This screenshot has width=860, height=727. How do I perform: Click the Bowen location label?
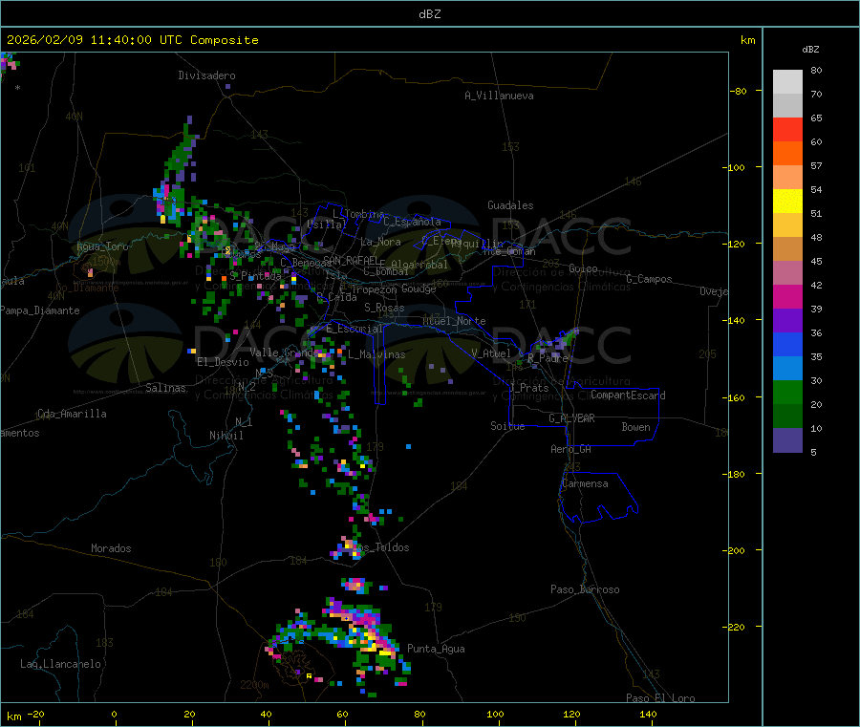[x=636, y=427]
